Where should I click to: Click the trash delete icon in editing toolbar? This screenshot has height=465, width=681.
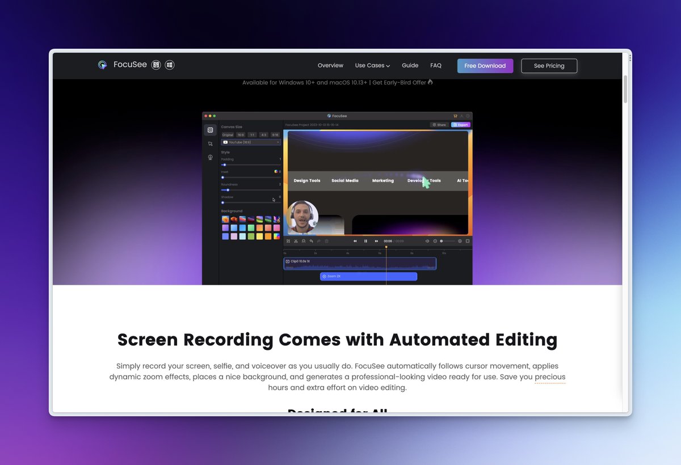[326, 241]
